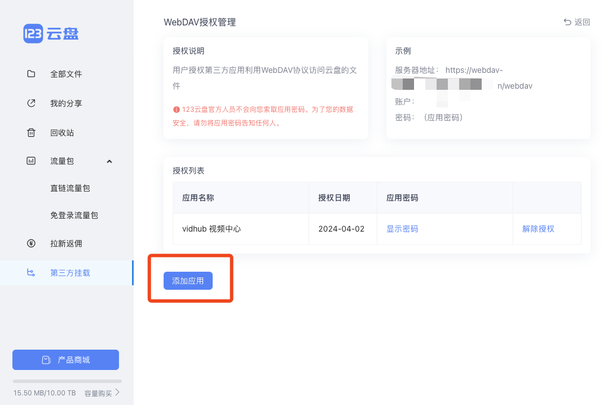Click the folder icon beside 全部文件
This screenshot has height=405, width=603.
32,74
